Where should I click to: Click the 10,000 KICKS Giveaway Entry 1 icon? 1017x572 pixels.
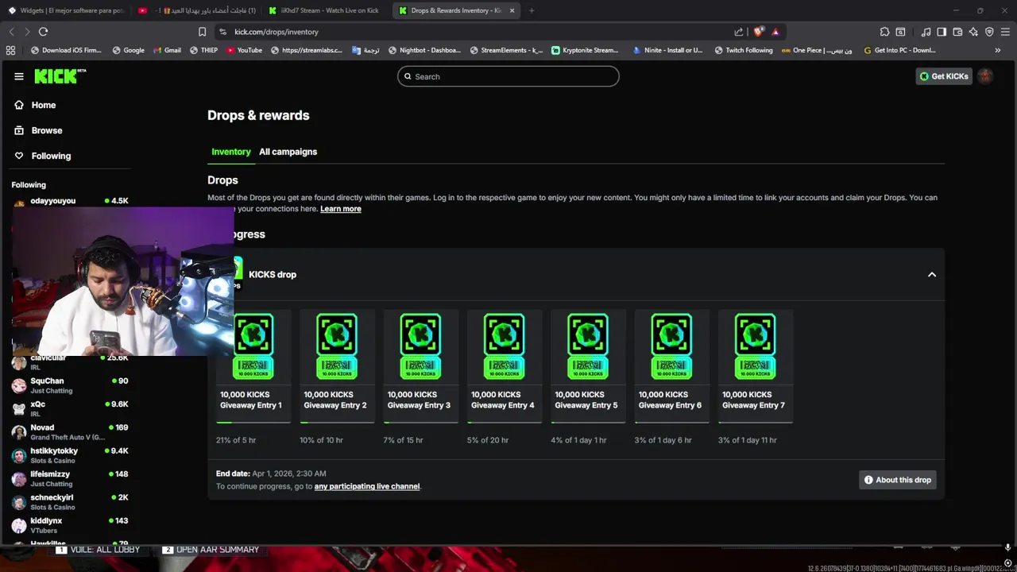click(x=253, y=346)
